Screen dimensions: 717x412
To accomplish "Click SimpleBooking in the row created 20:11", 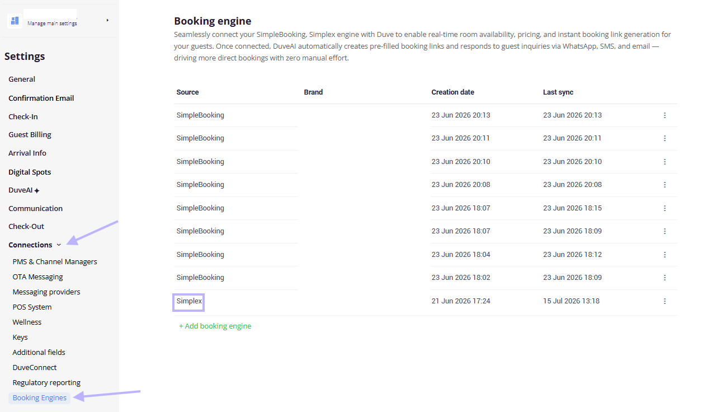I will tap(200, 138).
